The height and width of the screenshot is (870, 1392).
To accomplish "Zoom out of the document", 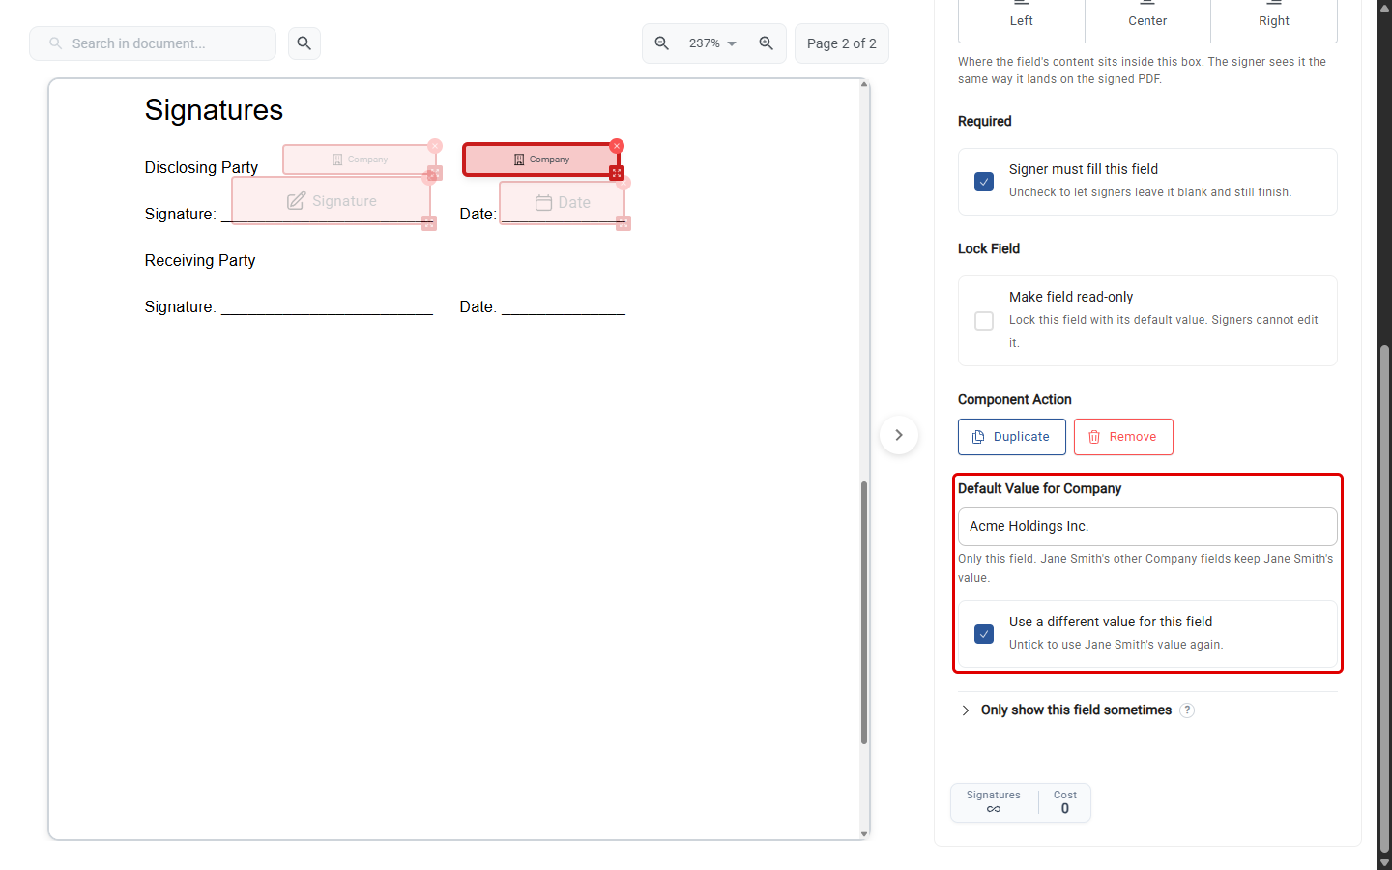I will (x=662, y=43).
